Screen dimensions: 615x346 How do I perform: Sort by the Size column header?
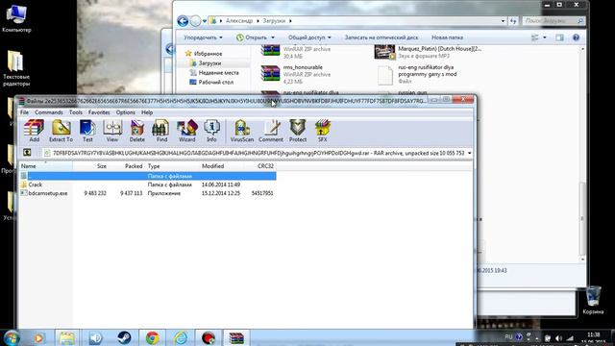(x=90, y=166)
